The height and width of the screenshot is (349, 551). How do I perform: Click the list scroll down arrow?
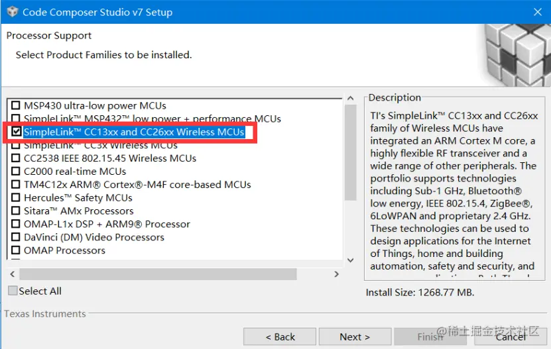pos(350,260)
